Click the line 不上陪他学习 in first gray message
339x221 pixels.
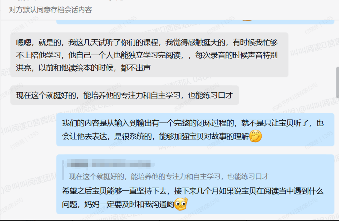147,55
